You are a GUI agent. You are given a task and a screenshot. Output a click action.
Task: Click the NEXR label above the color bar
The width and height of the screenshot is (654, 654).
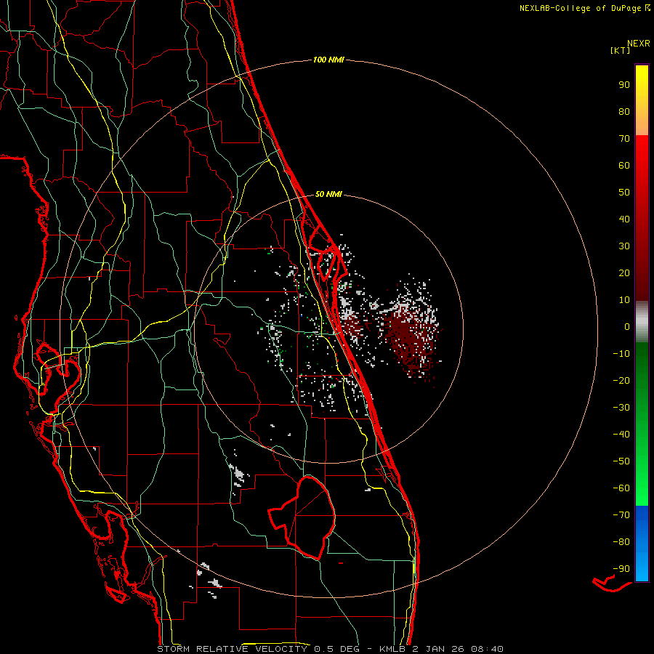638,44
